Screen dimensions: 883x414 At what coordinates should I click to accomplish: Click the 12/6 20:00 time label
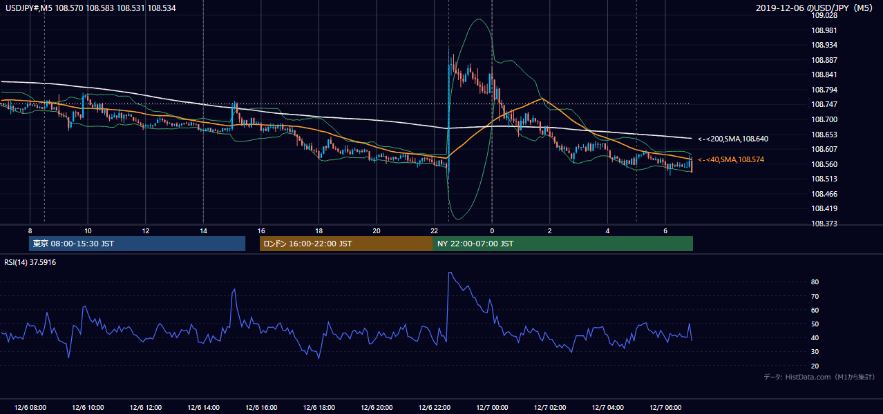tap(377, 407)
